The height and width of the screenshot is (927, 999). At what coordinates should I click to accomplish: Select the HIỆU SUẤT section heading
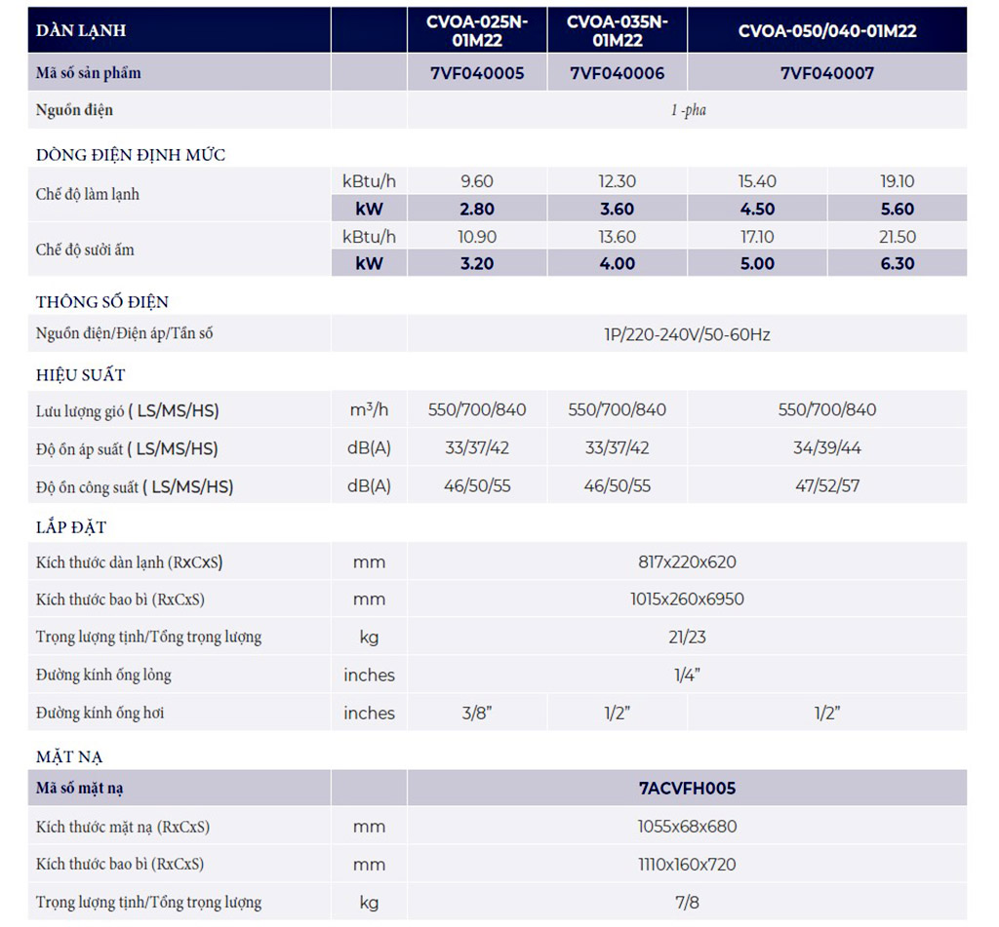pos(81,375)
